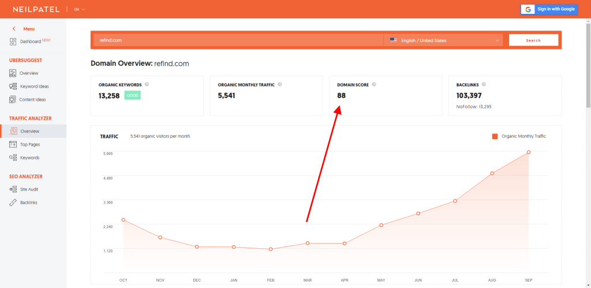Open Dashboard in the sidebar
Image resolution: width=591 pixels, height=288 pixels.
30,41
